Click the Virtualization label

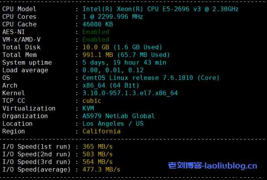29,108
